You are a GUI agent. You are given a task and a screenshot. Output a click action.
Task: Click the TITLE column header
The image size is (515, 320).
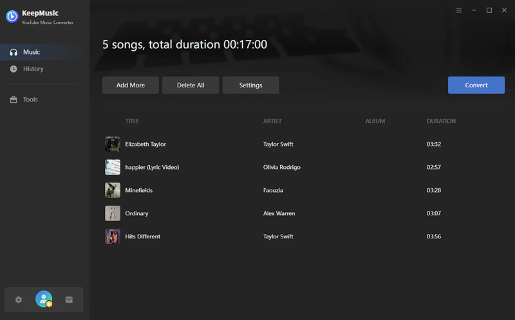tap(132, 121)
